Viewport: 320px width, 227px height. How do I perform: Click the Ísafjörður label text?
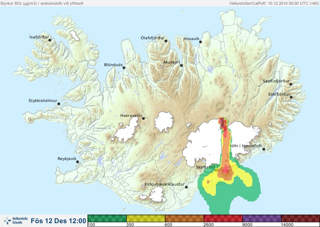tap(39, 37)
